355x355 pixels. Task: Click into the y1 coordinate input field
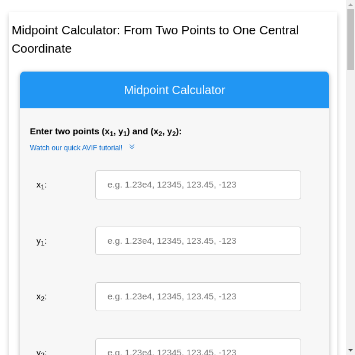pos(198,241)
